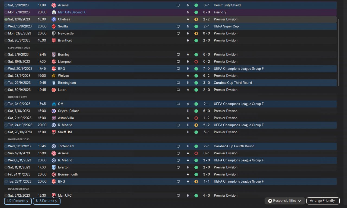Open the 7 - 0 result against BRG
Image resolution: width=347 pixels, height=208 pixels.
(x=206, y=69)
